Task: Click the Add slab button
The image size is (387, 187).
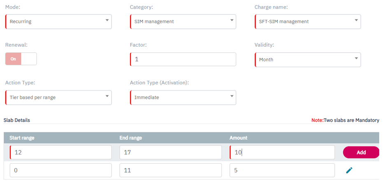Action: pos(361,152)
